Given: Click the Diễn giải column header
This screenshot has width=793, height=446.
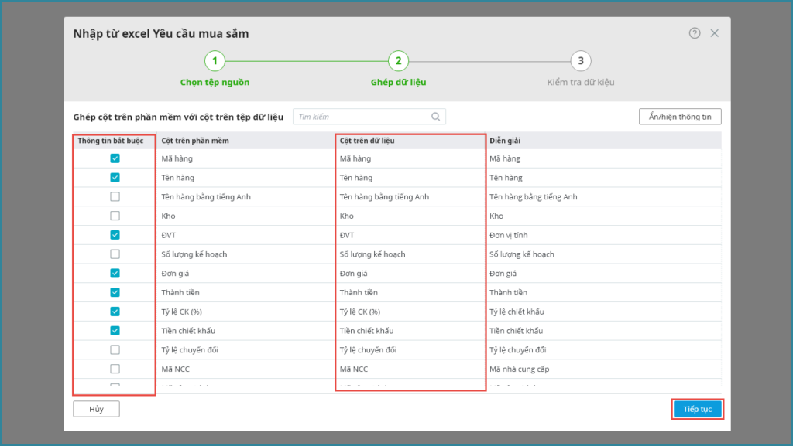Looking at the screenshot, I should [604, 141].
